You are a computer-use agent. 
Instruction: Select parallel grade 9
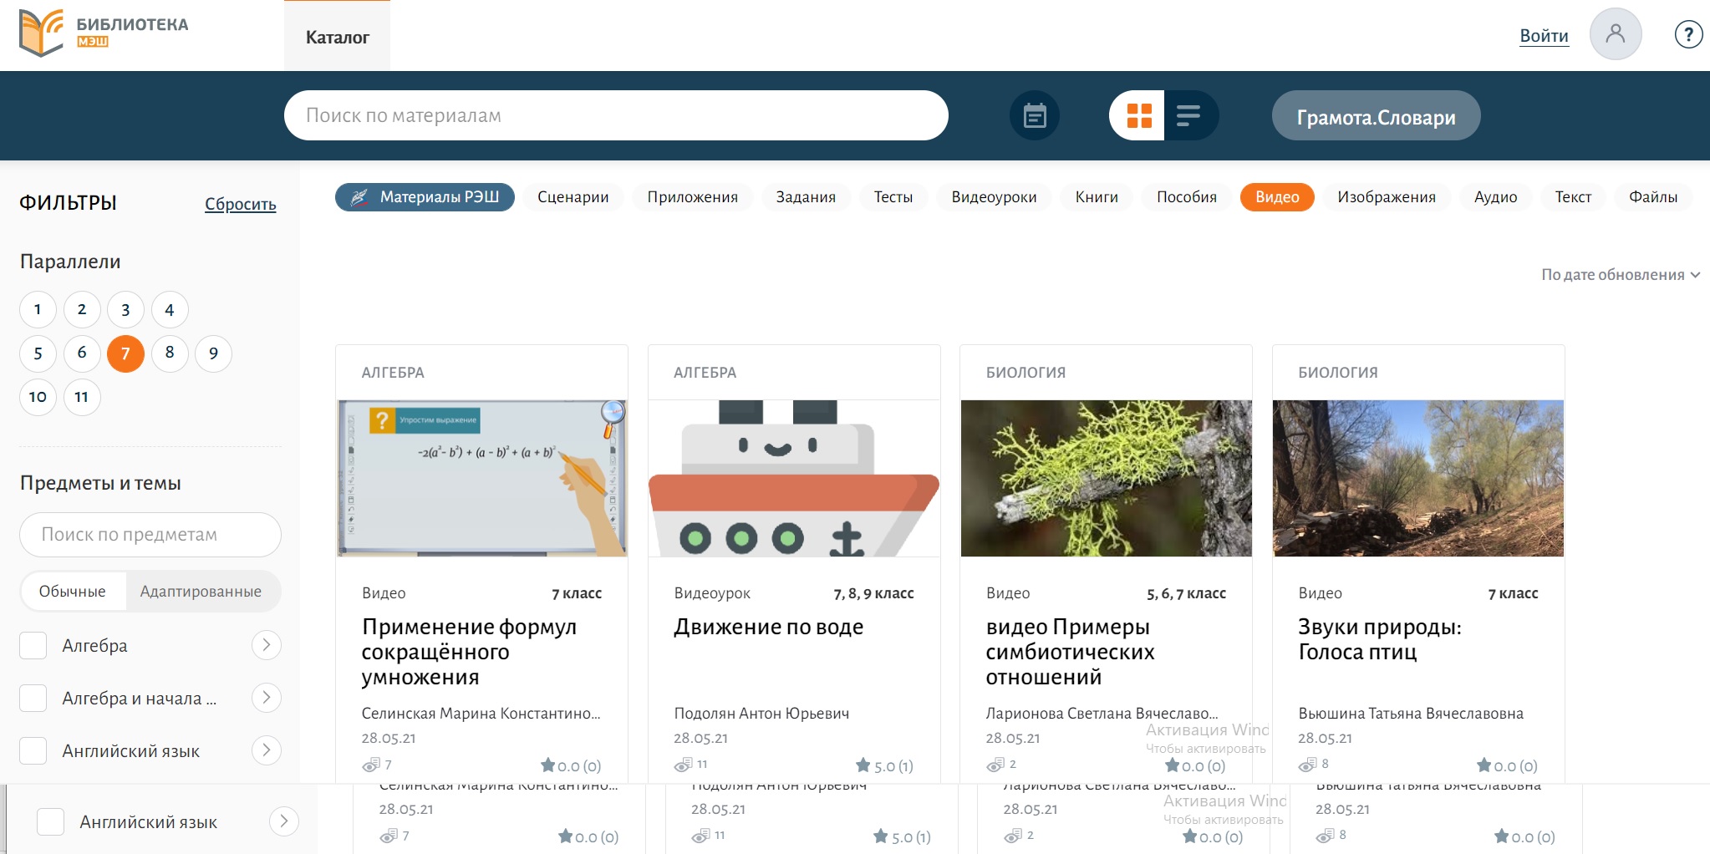[x=213, y=353]
